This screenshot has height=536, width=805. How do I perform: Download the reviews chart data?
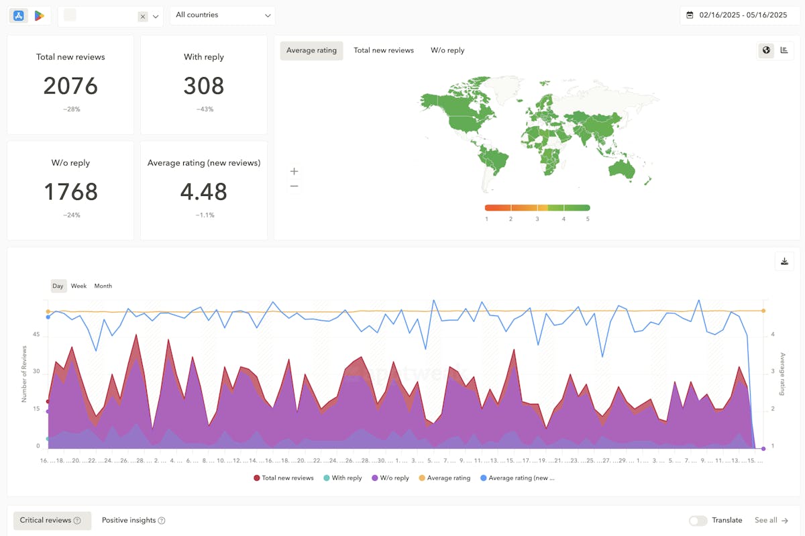click(784, 262)
